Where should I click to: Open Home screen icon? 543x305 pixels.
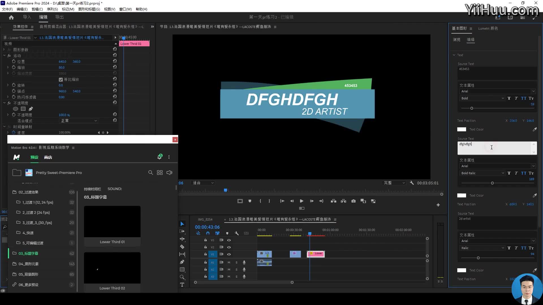tap(11, 17)
